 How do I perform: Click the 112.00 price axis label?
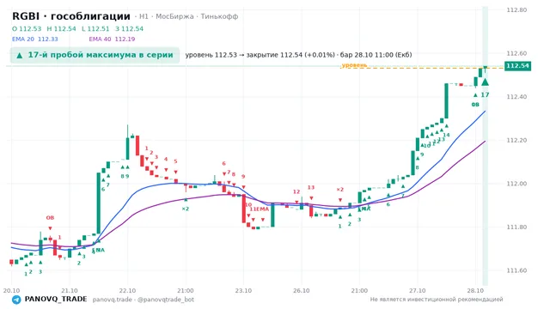516,184
